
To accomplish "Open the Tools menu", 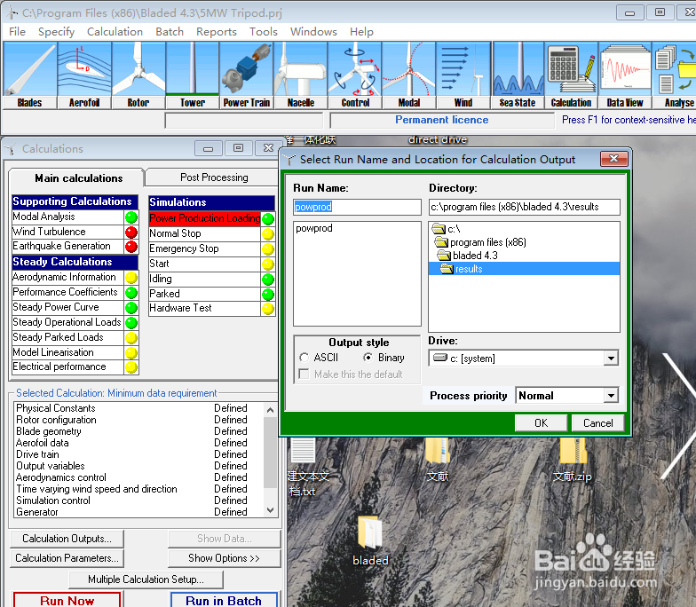I will pyautogui.click(x=263, y=32).
